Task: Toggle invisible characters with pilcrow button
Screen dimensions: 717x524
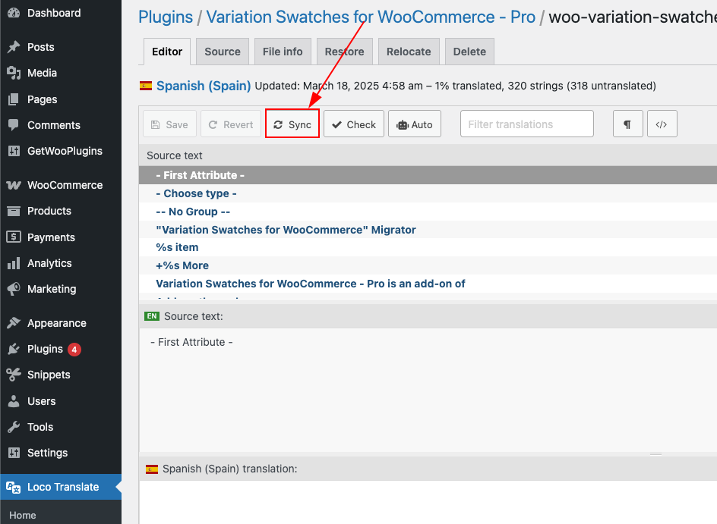Action: [628, 124]
